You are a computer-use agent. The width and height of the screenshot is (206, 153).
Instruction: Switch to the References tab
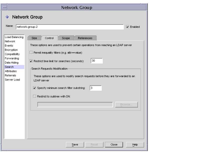(x=85, y=38)
